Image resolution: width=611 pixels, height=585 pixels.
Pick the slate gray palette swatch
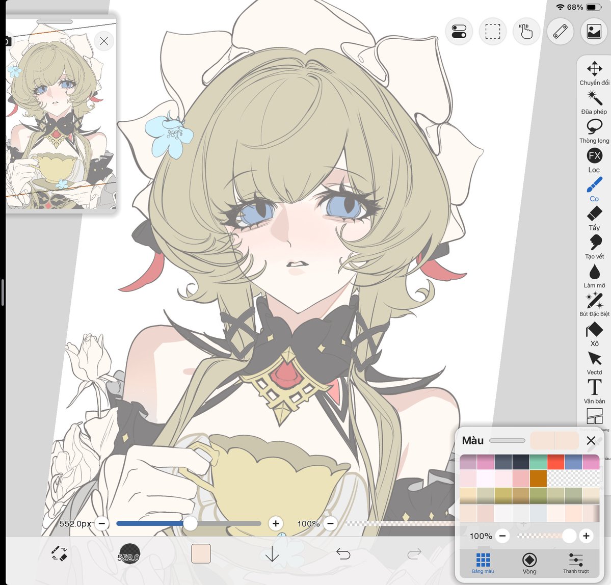(503, 462)
